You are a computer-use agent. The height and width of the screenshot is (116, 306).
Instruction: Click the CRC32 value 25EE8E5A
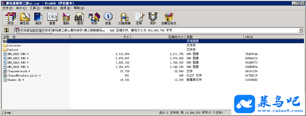tap(251, 67)
